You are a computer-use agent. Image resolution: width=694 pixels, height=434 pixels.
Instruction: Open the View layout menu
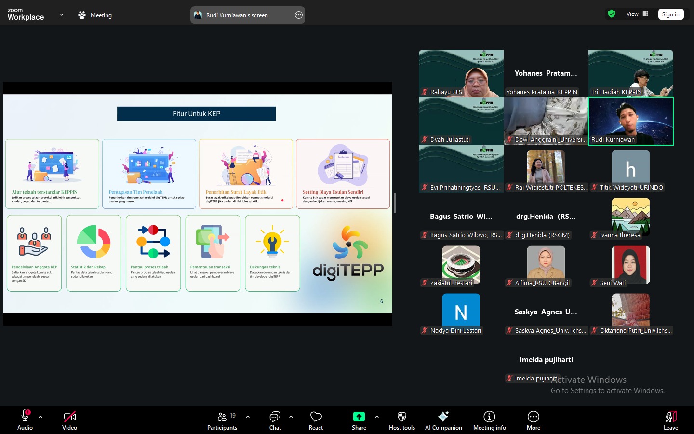(637, 14)
